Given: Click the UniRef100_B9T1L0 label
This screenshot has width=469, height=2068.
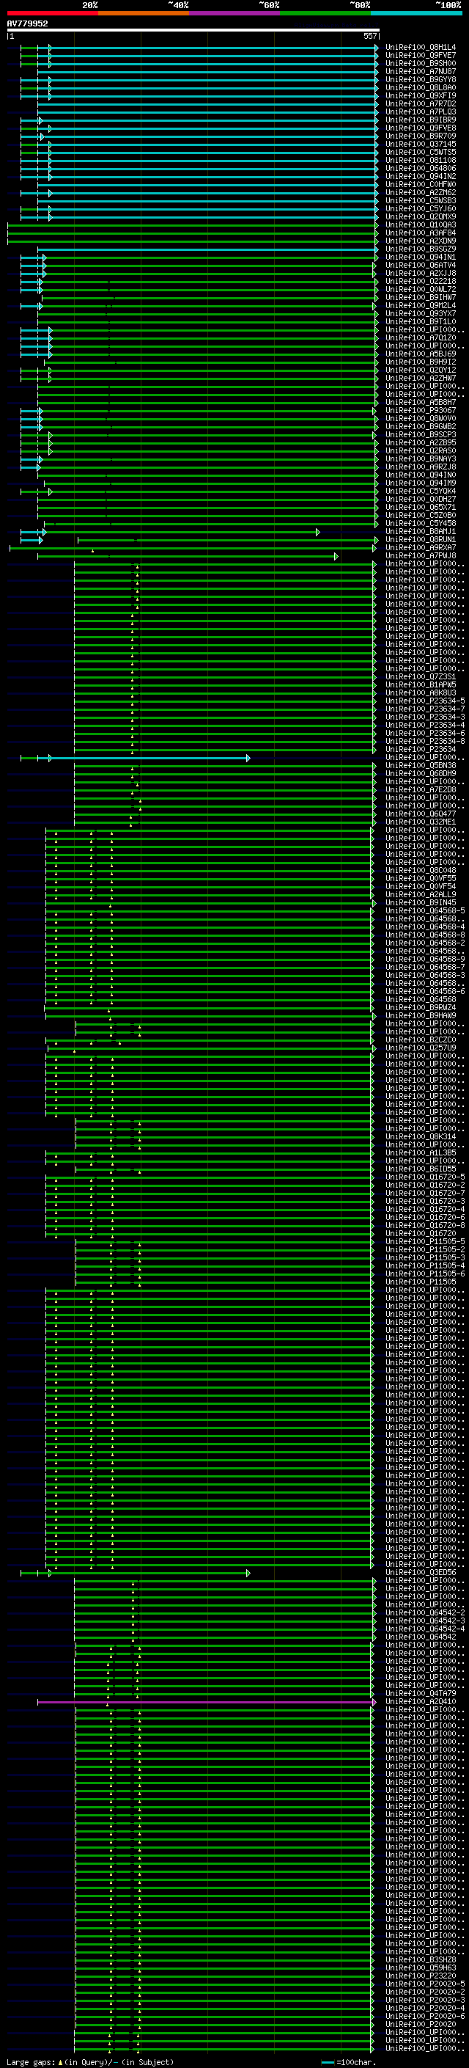Looking at the screenshot, I should (x=421, y=321).
